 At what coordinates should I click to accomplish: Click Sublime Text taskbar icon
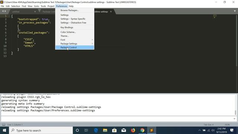point(151,130)
